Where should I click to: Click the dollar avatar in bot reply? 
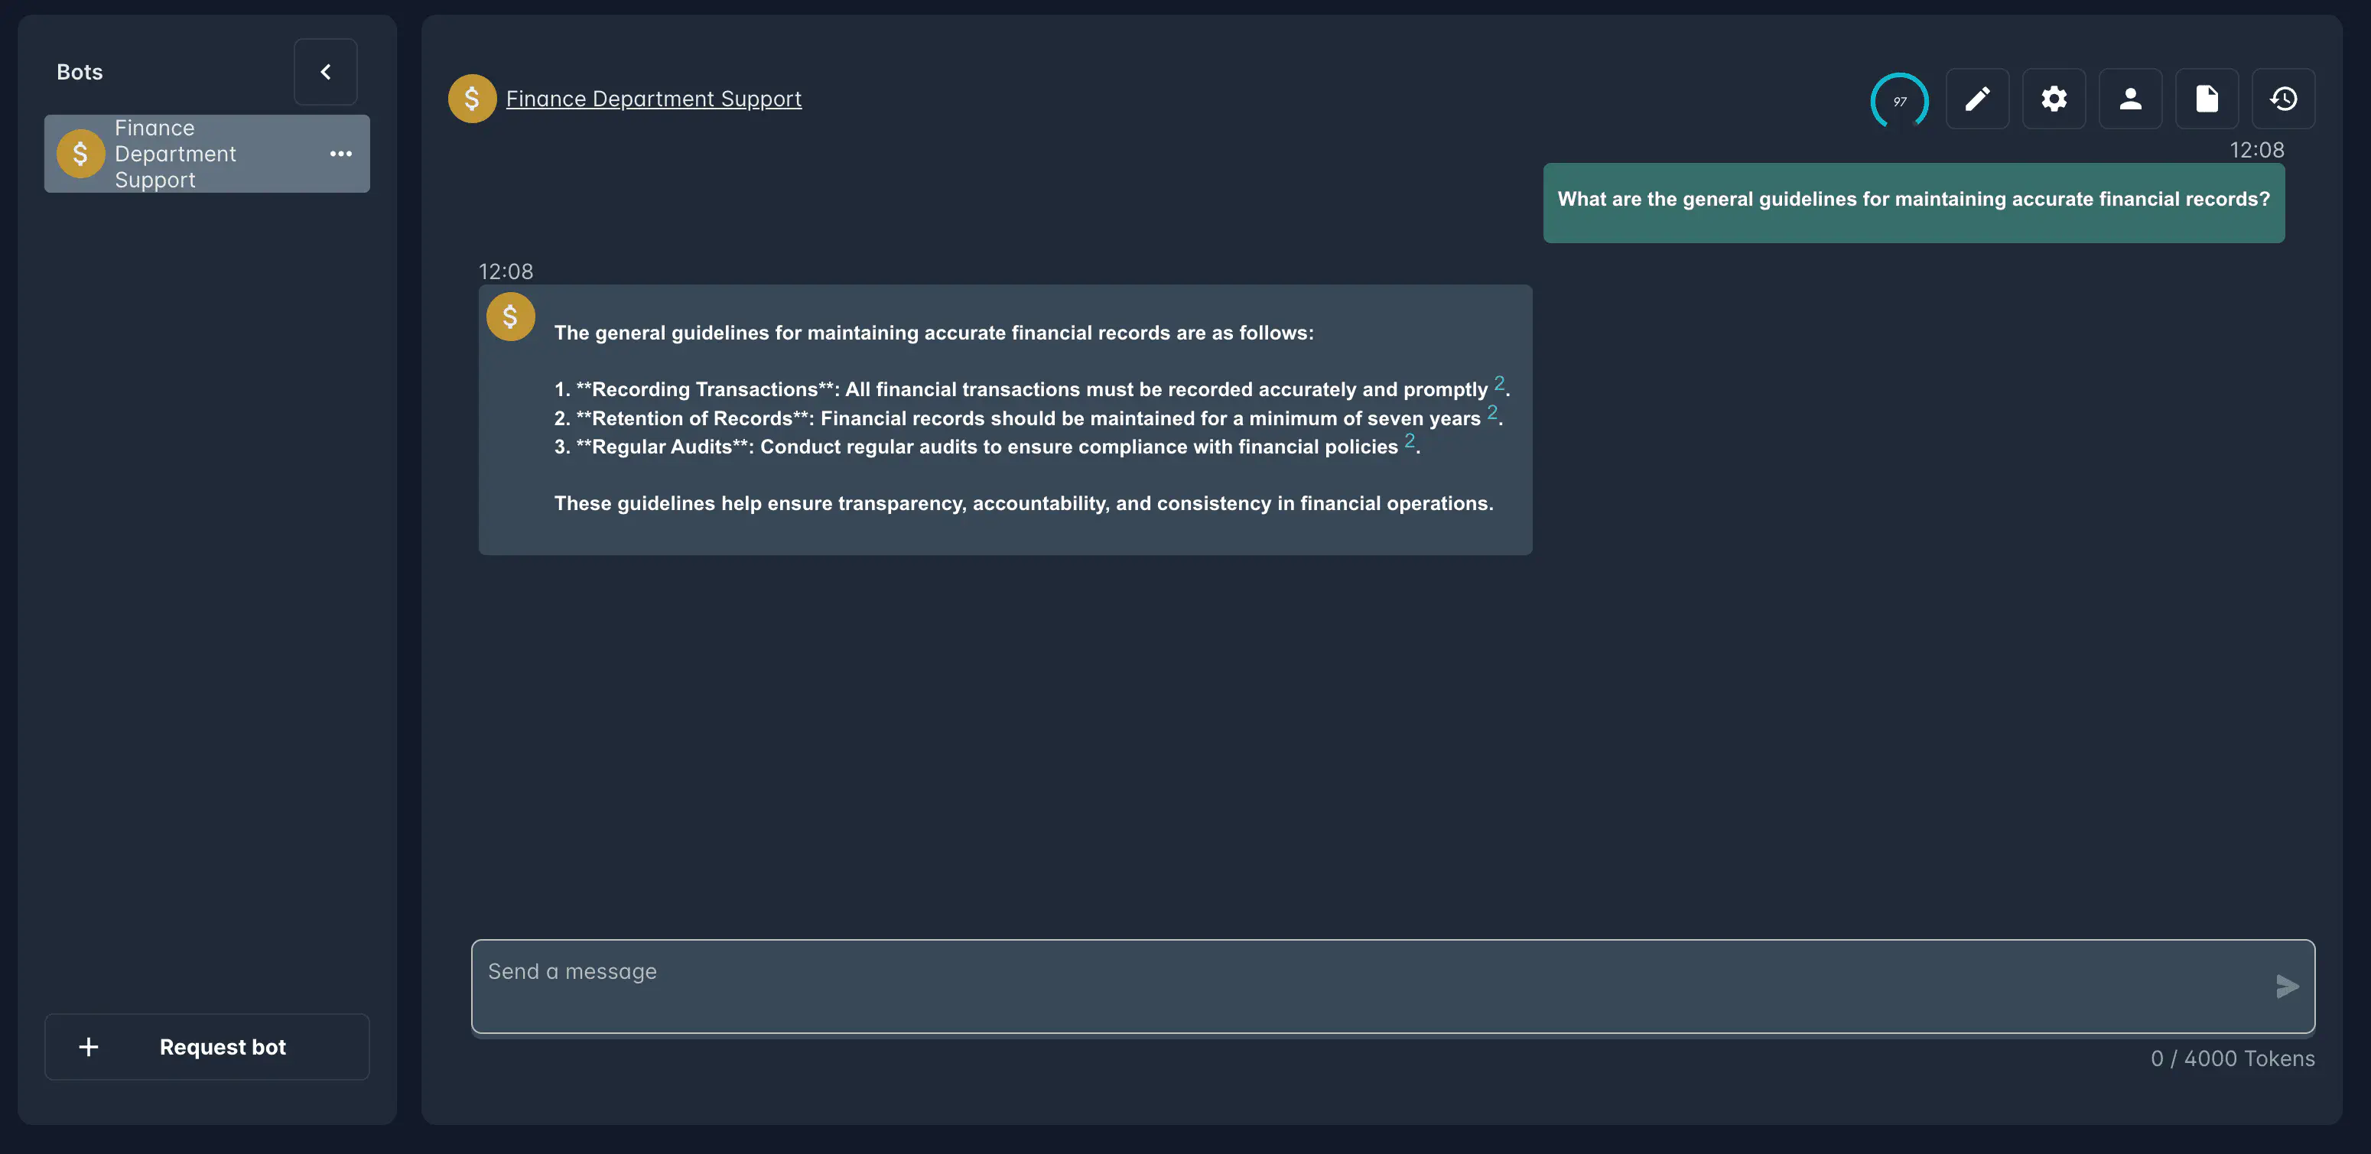511,317
